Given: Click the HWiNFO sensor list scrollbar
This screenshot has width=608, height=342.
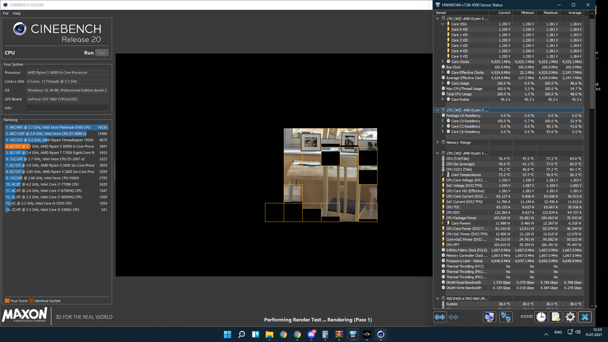Looking at the screenshot, I should point(592,63).
